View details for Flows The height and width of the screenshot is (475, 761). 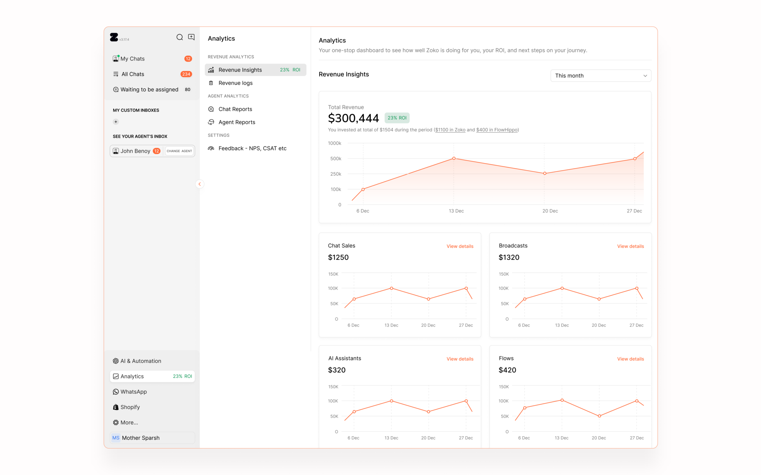[631, 359]
